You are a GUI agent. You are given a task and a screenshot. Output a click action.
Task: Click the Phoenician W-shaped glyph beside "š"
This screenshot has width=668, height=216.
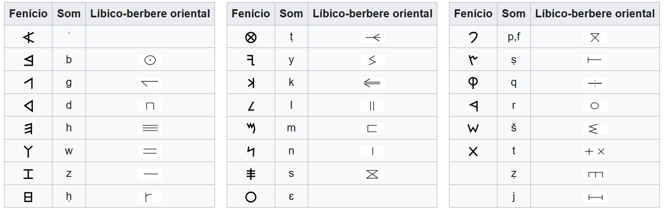tap(473, 129)
